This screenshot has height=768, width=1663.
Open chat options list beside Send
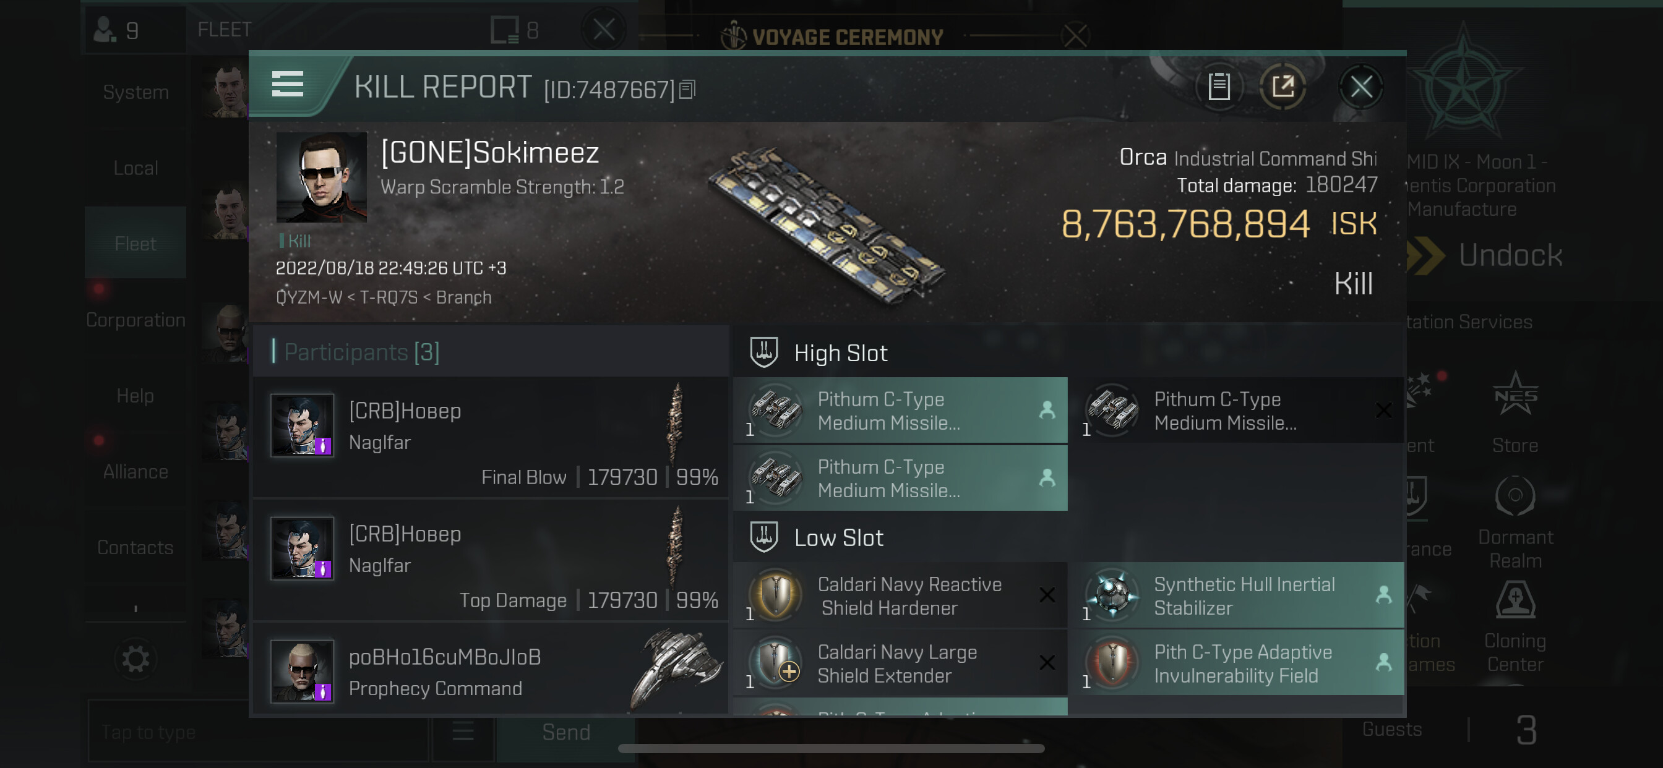pos(463,732)
